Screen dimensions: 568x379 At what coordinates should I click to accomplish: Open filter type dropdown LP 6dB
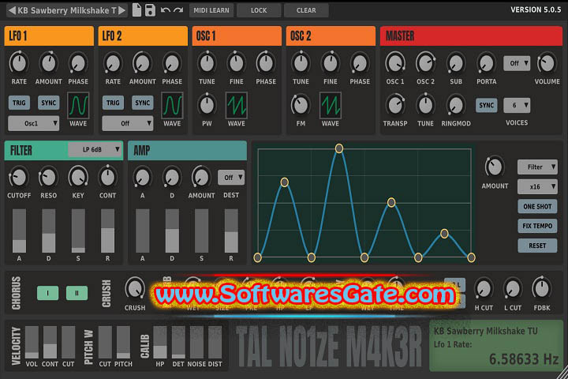95,149
